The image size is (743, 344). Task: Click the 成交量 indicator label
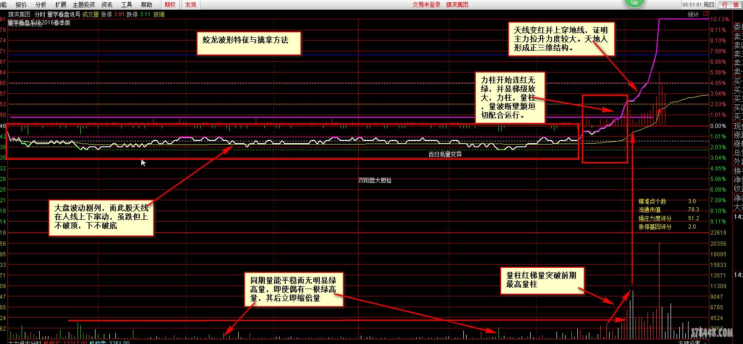coord(90,14)
